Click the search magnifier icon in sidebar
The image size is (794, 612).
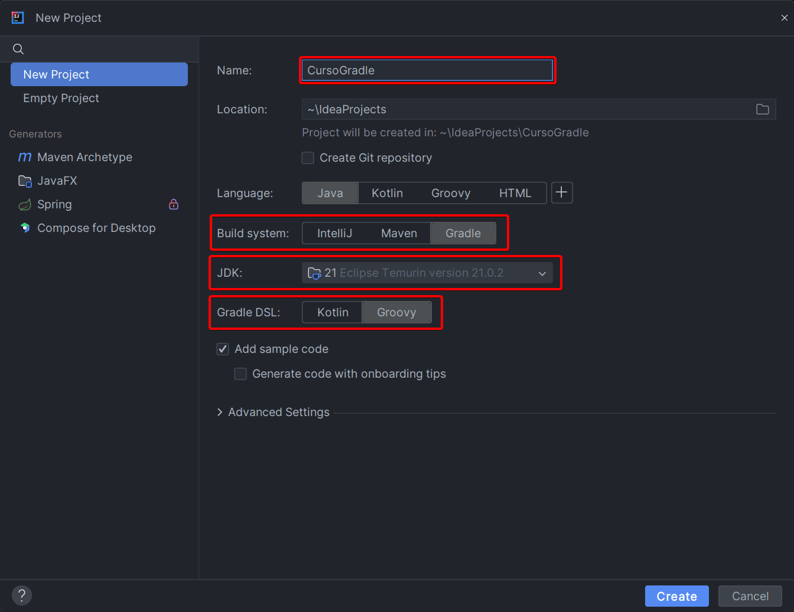tap(18, 49)
